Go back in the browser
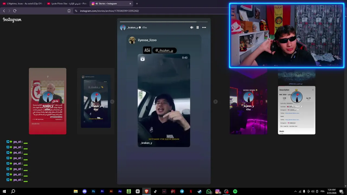The height and width of the screenshot is (195, 347). [4, 11]
